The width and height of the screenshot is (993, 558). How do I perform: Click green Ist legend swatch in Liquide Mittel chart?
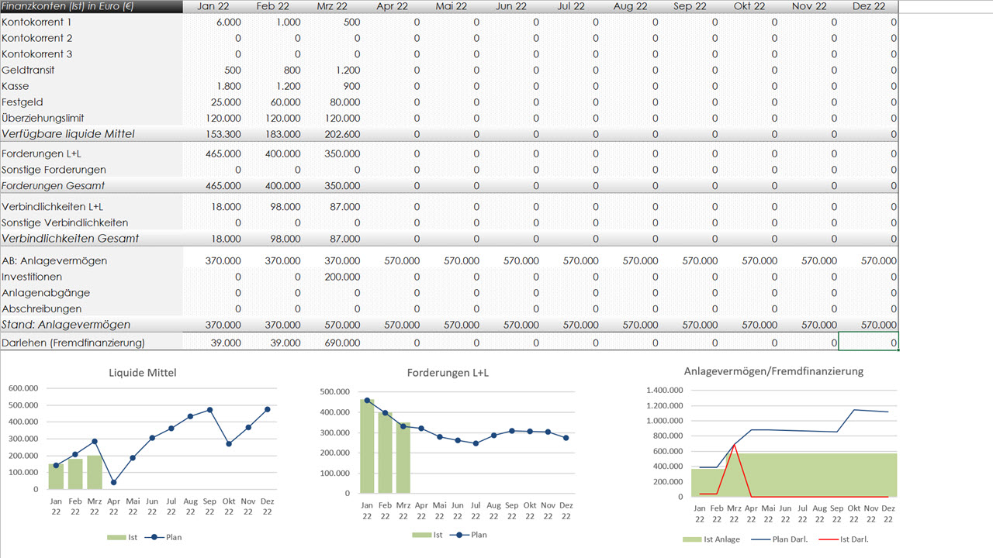(x=116, y=537)
